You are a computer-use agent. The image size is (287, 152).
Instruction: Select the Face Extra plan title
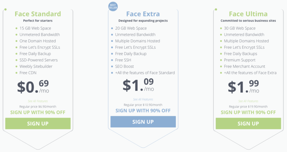[143, 14]
